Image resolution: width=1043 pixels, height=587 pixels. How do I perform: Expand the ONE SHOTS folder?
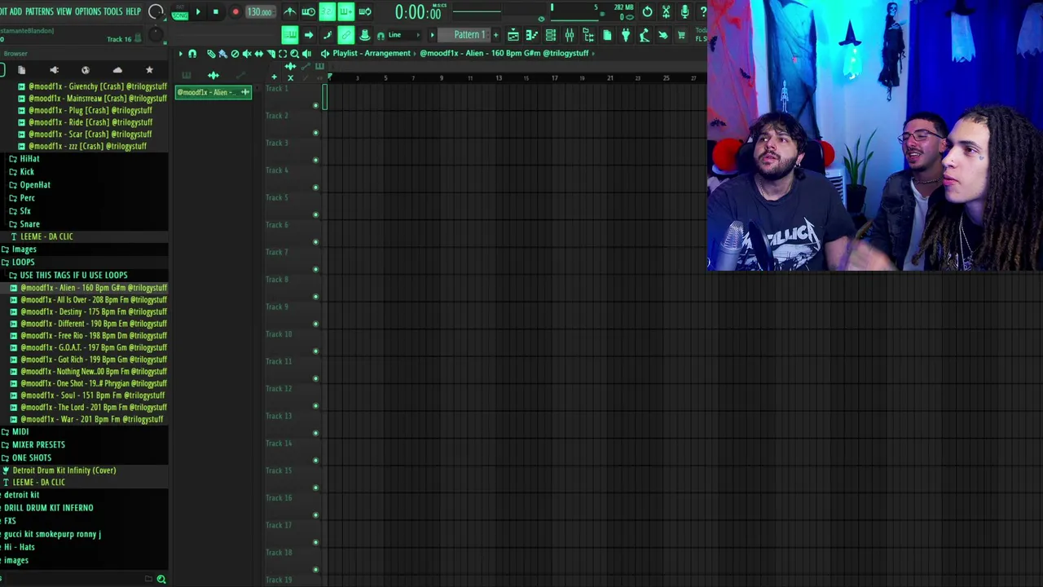(31, 458)
